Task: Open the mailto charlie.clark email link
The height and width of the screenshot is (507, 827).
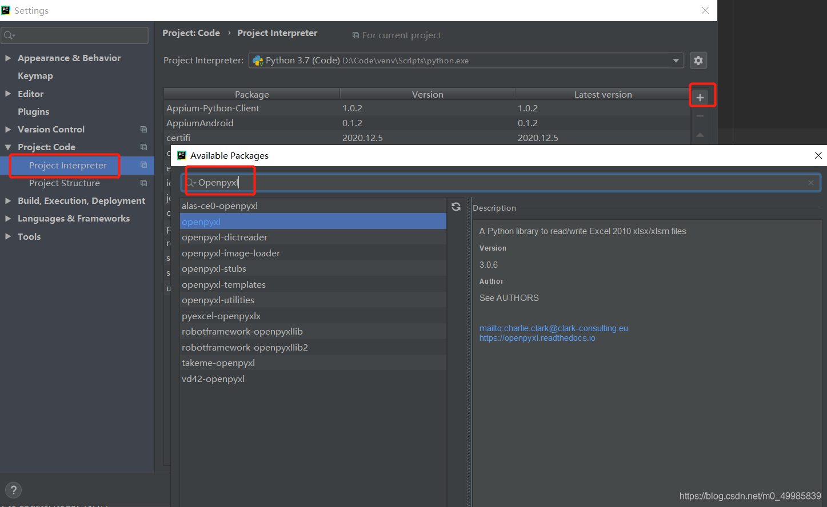Action: (553, 328)
